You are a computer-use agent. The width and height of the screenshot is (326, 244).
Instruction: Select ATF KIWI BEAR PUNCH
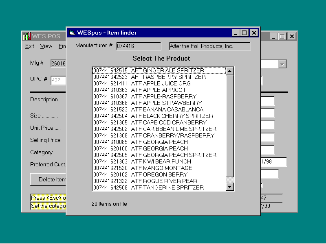coord(159,161)
